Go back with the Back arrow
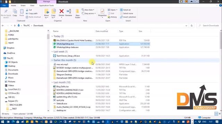Image resolution: width=222 pixels, height=124 pixels. tap(3, 25)
